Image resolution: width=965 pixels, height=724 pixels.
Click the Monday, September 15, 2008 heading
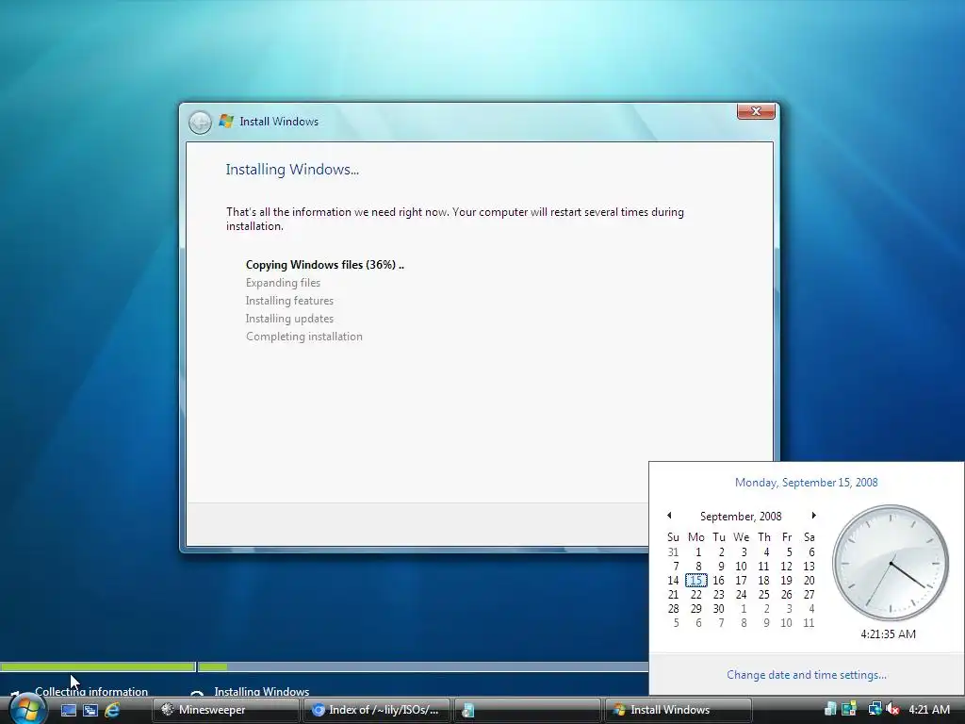[807, 483]
